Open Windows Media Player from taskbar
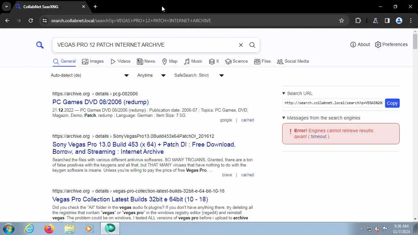 point(89,228)
